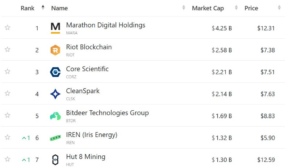This screenshot has height=167, width=285.
Task: Click the IREN green banner logo
Action: (x=55, y=138)
